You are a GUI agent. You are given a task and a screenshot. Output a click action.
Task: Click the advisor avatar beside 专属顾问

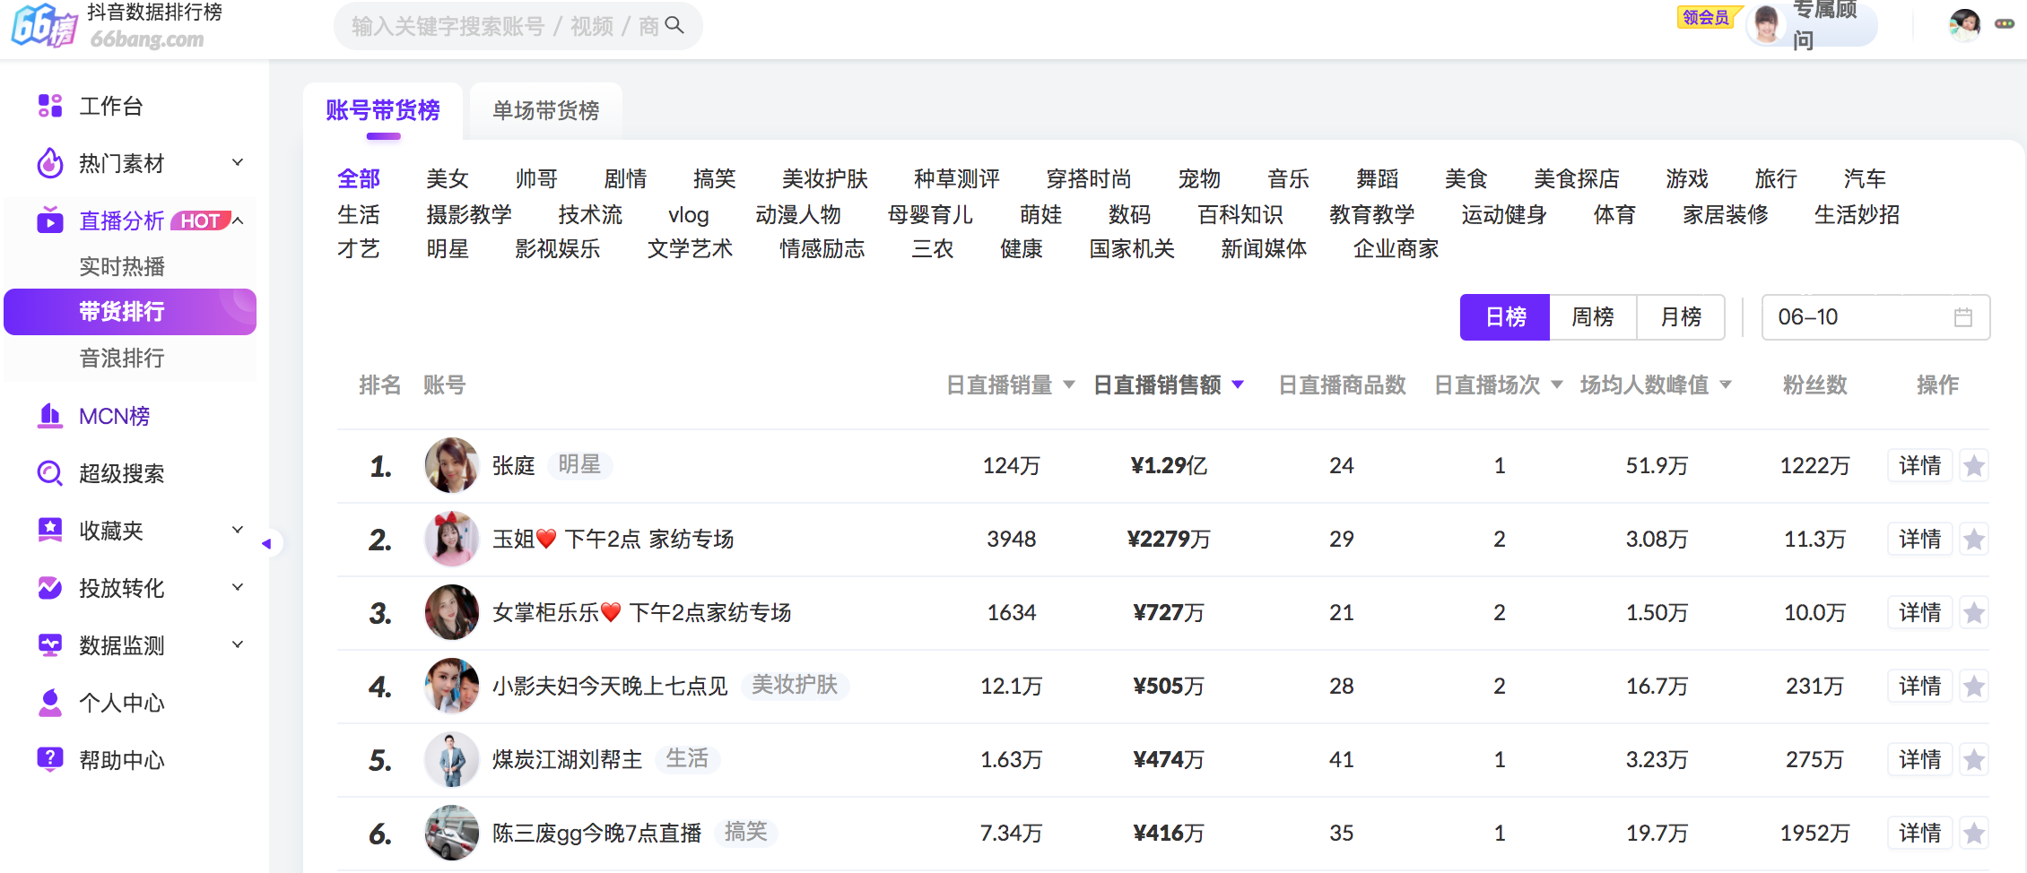1766,24
